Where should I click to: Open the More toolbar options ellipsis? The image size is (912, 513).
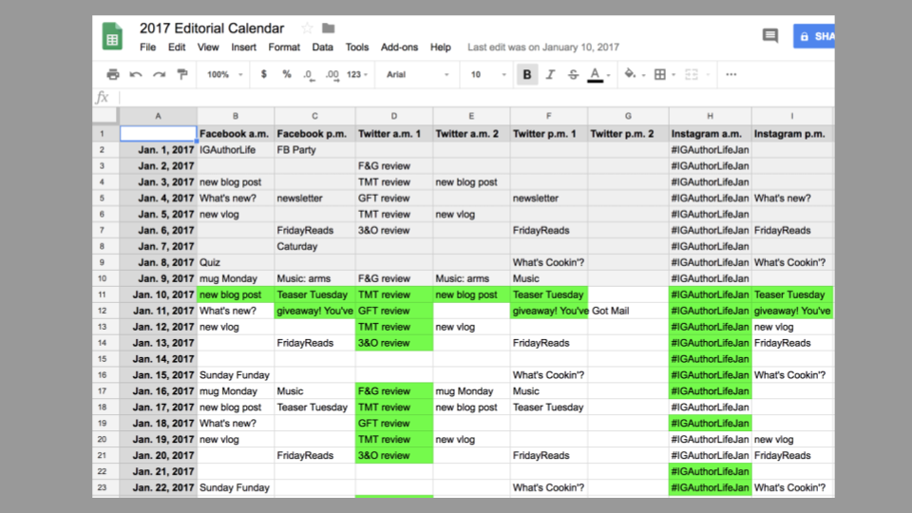point(731,74)
